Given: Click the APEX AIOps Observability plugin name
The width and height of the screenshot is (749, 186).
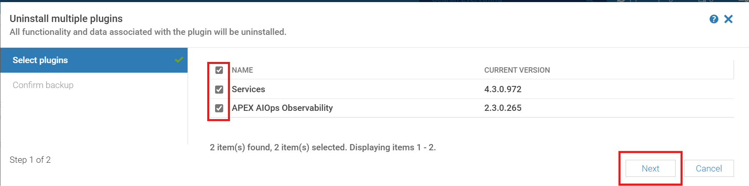Looking at the screenshot, I should click(282, 108).
